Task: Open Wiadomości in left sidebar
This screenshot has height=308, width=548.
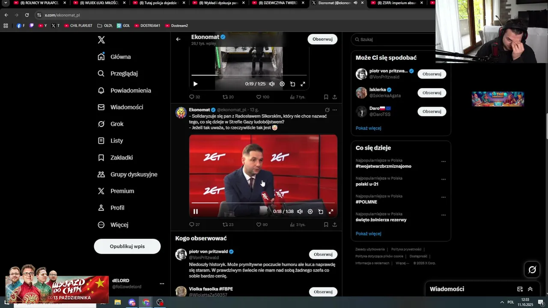Action: [x=120, y=107]
